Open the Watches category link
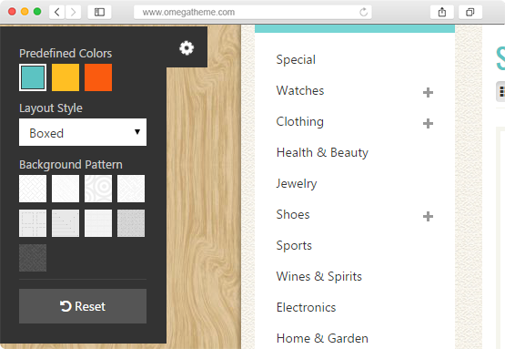The image size is (505, 349). (x=300, y=90)
